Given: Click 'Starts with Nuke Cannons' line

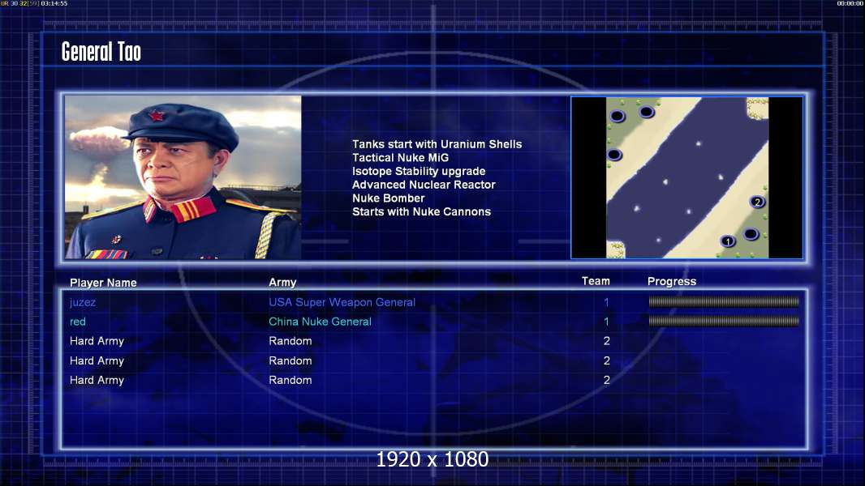Looking at the screenshot, I should pyautogui.click(x=421, y=211).
